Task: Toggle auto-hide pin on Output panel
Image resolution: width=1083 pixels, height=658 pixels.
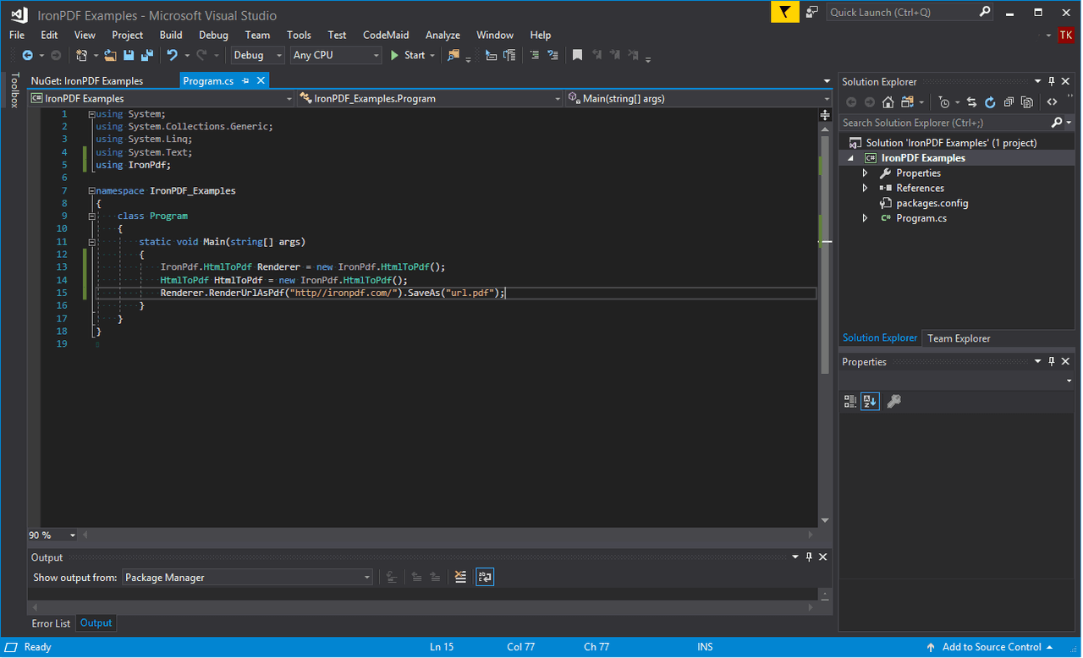Action: pos(809,557)
